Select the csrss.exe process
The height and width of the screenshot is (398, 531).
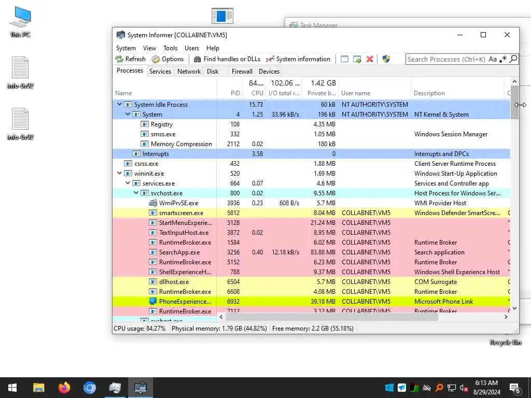click(x=311, y=163)
